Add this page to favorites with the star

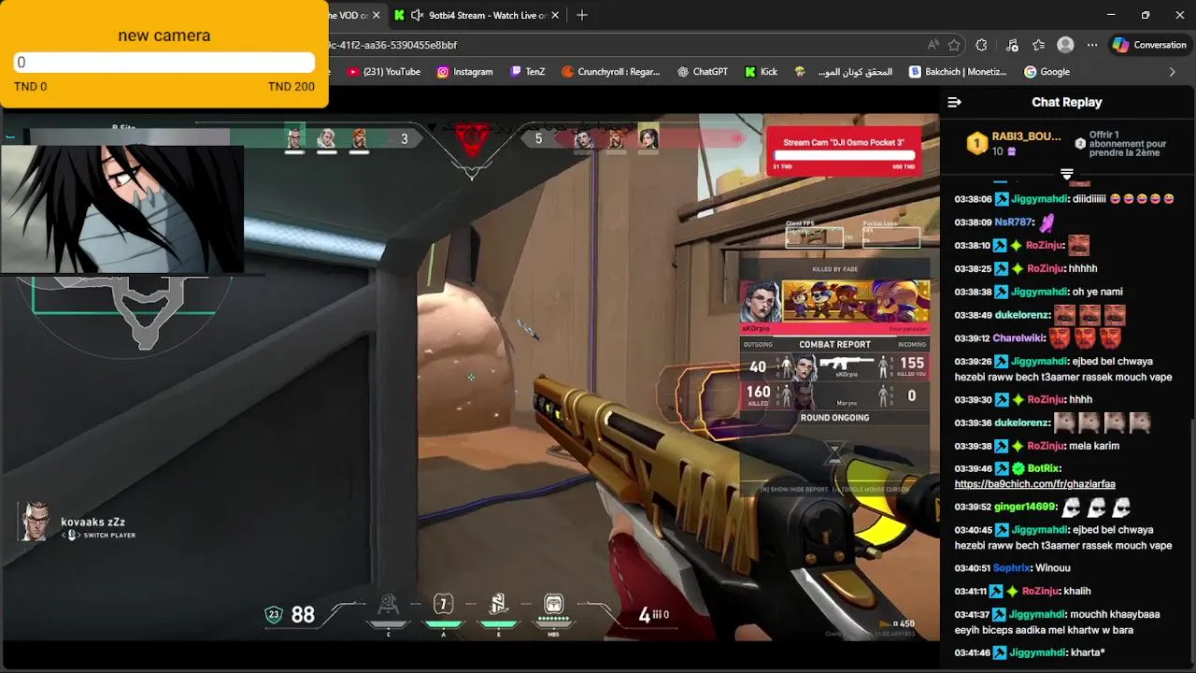(954, 45)
